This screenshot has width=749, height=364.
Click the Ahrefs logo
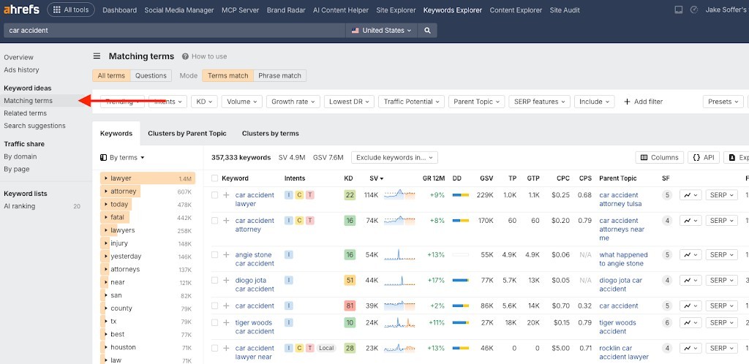tap(22, 9)
